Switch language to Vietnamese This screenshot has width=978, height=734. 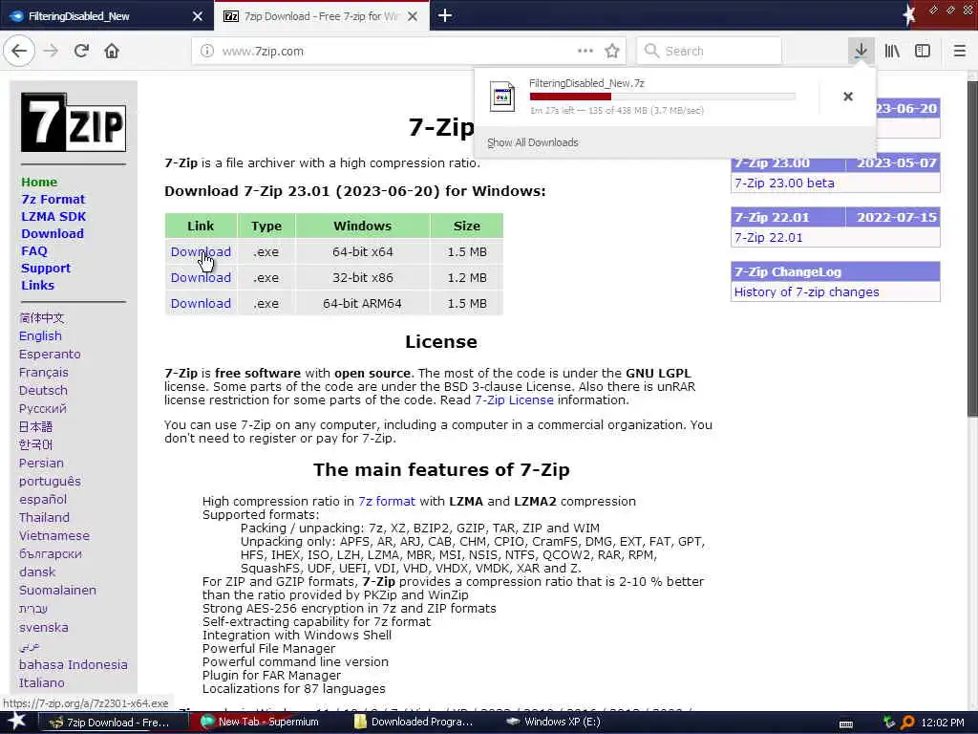point(54,535)
